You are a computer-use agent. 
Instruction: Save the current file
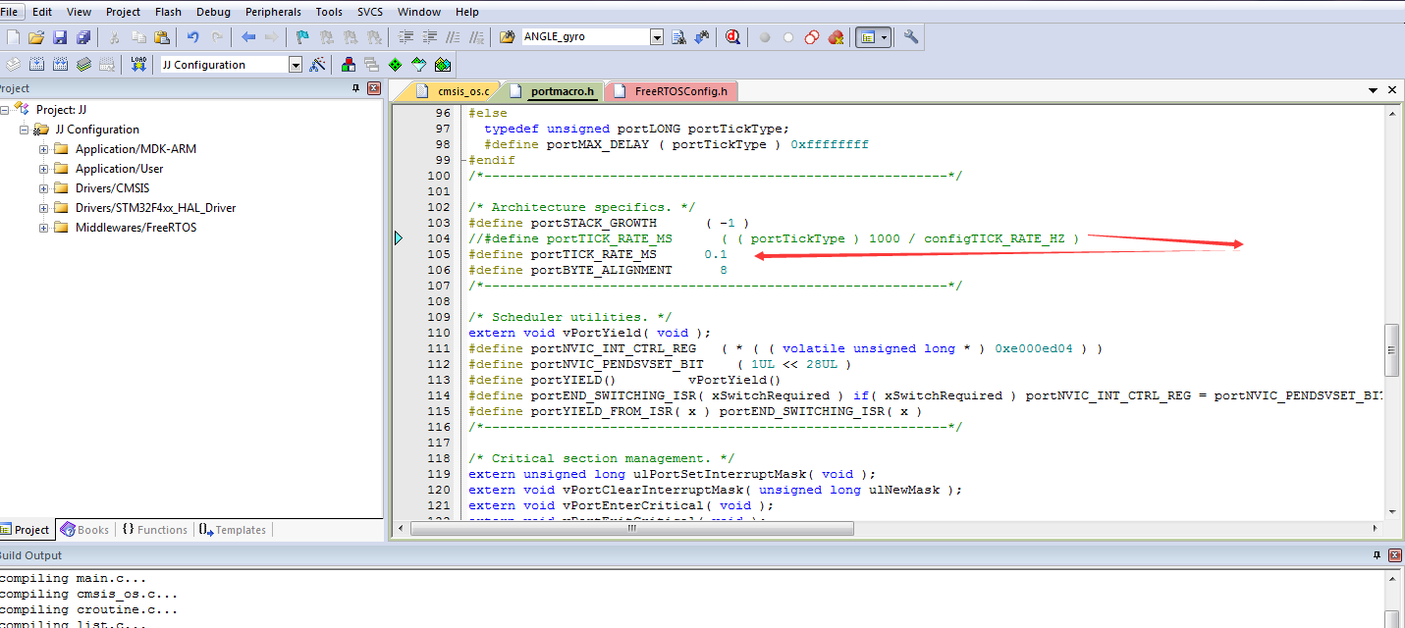pyautogui.click(x=60, y=37)
